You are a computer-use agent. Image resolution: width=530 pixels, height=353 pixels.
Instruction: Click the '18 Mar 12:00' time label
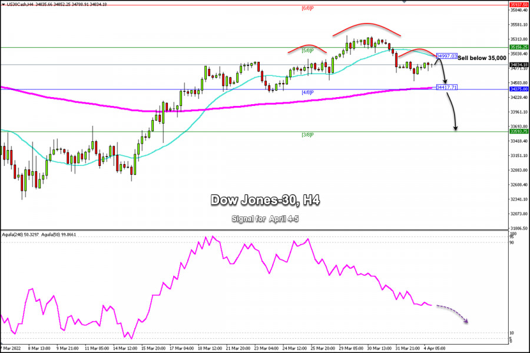pyautogui.click(x=210, y=348)
